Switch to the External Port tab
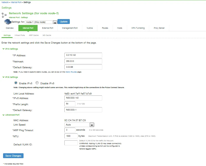The height and width of the screenshot is (166, 206). tap(48, 28)
